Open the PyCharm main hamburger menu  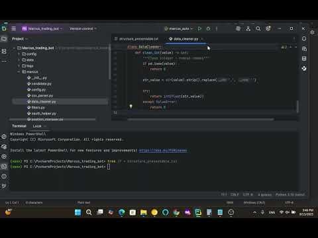click(x=14, y=28)
